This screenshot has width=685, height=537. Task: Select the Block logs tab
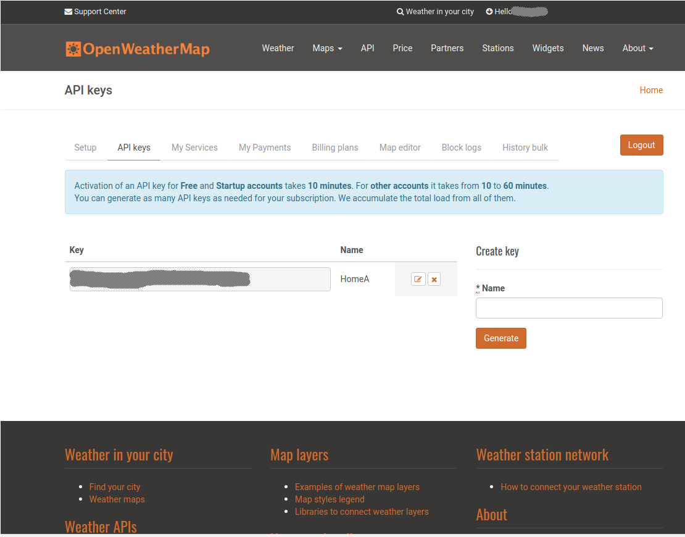click(462, 148)
